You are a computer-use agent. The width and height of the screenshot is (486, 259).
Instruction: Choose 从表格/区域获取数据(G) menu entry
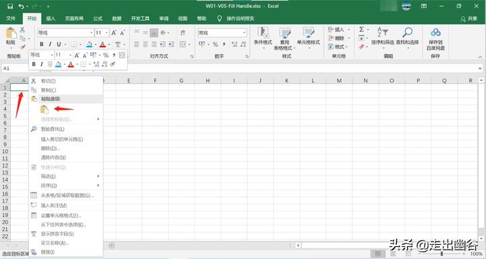point(66,195)
